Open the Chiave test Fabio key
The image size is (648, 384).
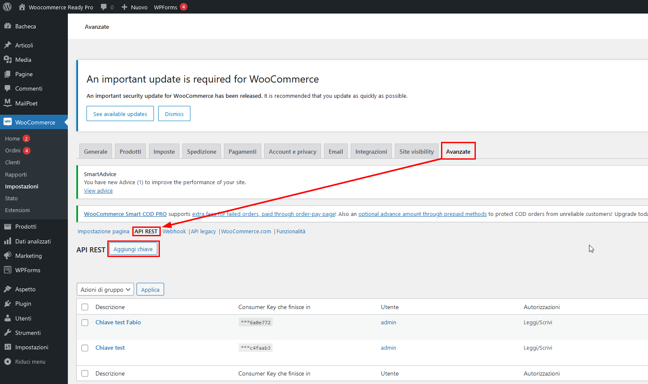(x=118, y=322)
